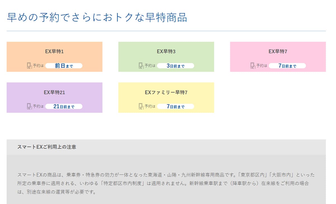The image size is (336, 204).
Task: Click the 予約は label in EX早特21
Action: [38, 106]
